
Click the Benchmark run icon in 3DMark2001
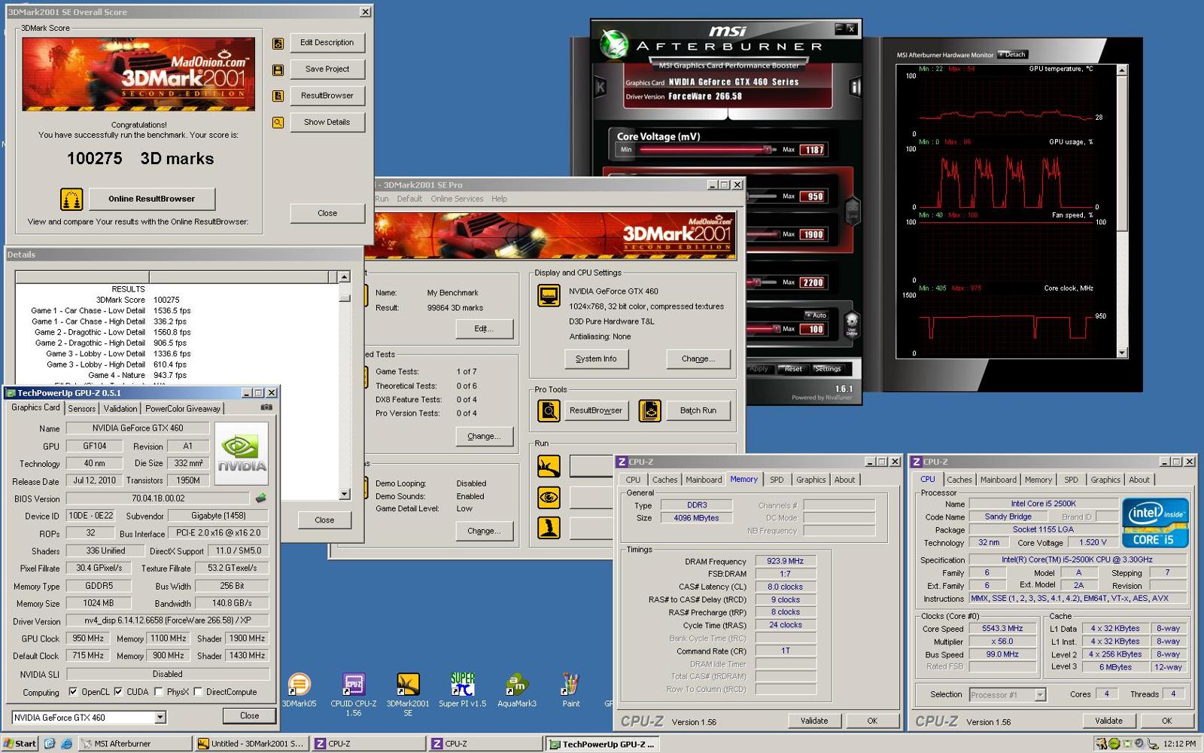point(549,466)
